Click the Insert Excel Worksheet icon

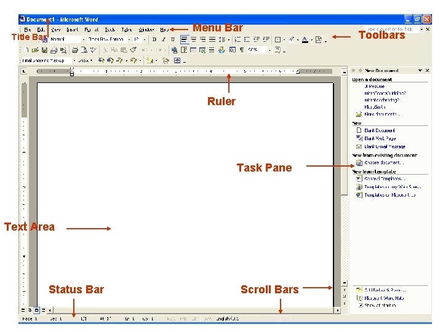click(x=202, y=50)
